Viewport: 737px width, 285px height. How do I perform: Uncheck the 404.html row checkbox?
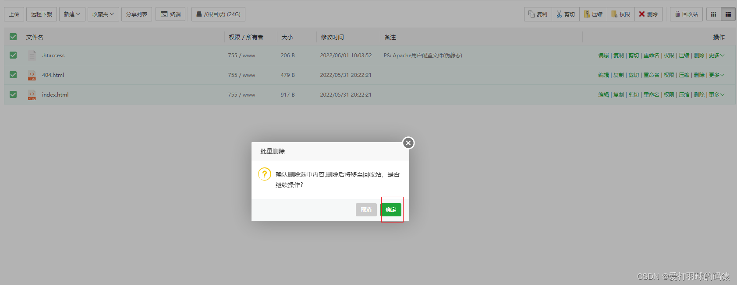pyautogui.click(x=13, y=75)
